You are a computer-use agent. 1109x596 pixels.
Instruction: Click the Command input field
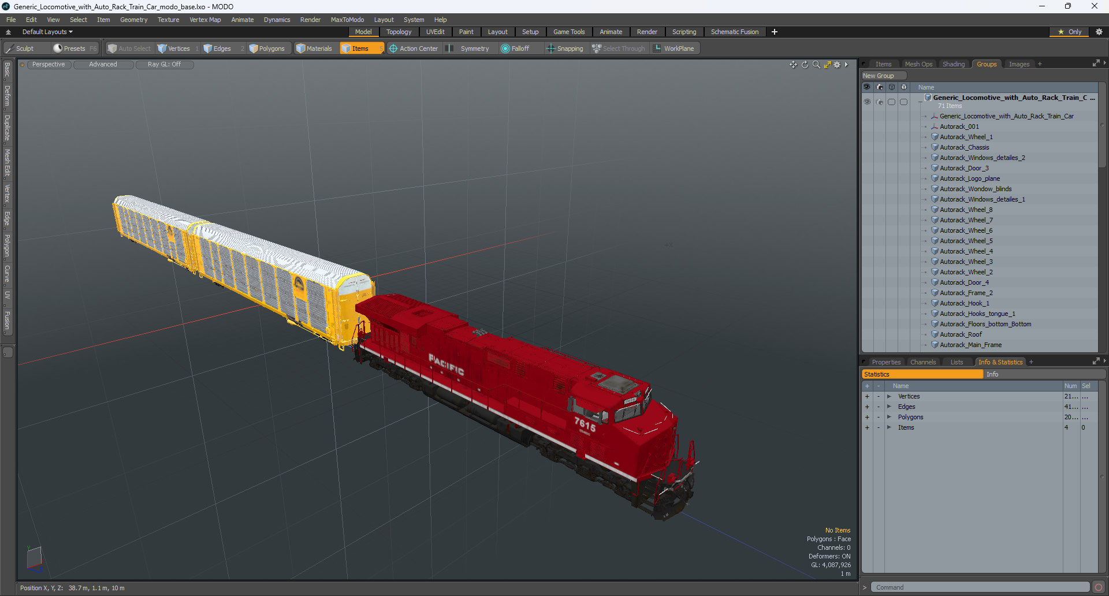coord(980,587)
